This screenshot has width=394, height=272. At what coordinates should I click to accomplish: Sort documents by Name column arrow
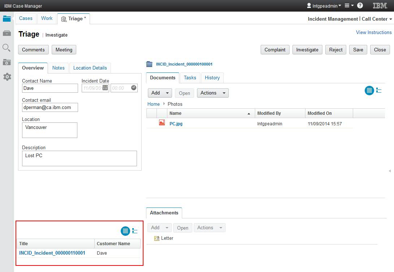pos(249,114)
